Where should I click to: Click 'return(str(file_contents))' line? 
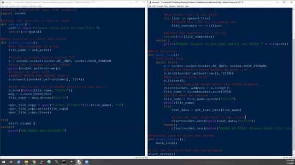pyautogui.click(x=189, y=37)
